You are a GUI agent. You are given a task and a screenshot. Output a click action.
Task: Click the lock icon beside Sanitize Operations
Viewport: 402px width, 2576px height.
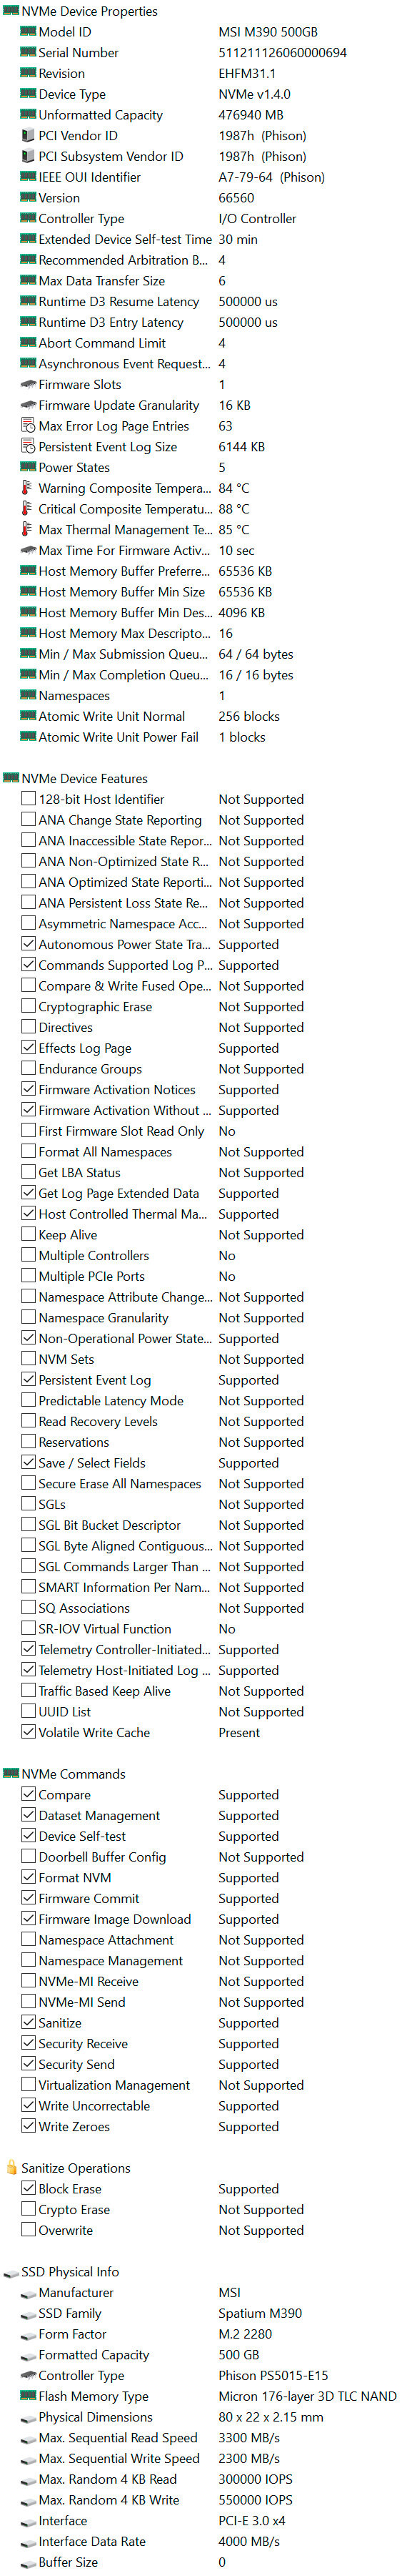coord(11,2168)
